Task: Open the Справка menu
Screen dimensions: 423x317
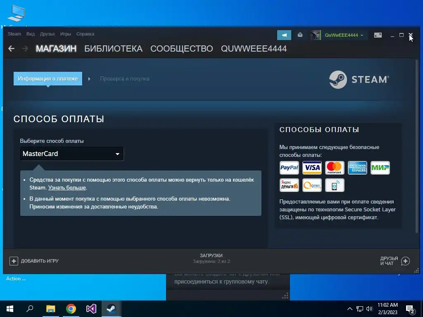Action: [x=85, y=34]
